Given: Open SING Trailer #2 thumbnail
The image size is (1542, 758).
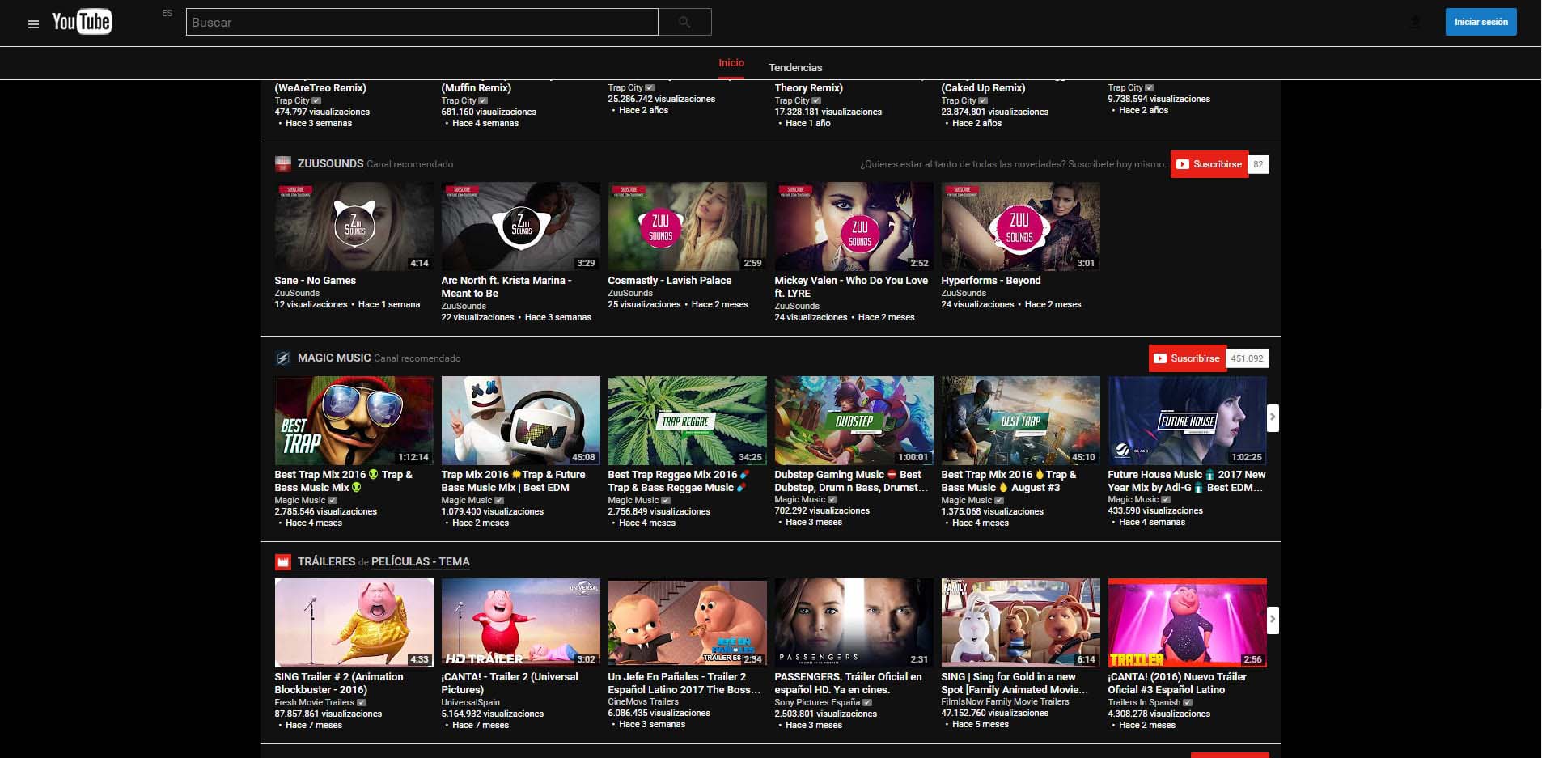Looking at the screenshot, I should (x=354, y=623).
